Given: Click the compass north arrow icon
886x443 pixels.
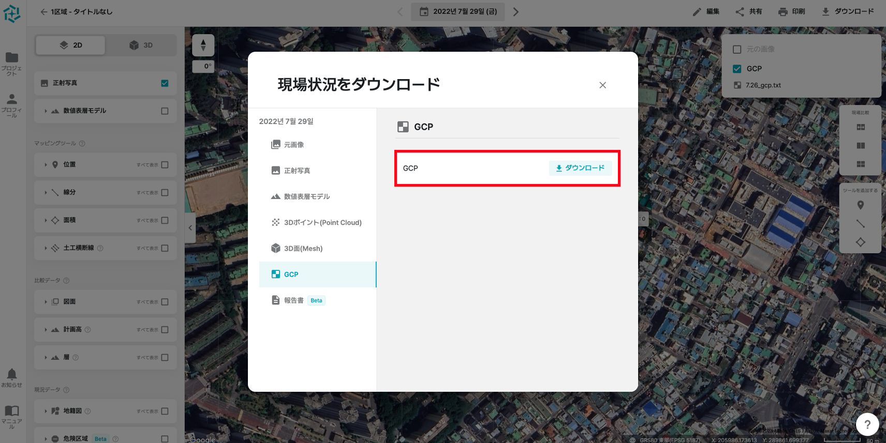Looking at the screenshot, I should click(x=203, y=45).
